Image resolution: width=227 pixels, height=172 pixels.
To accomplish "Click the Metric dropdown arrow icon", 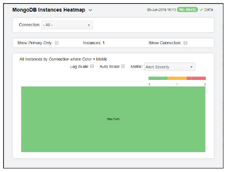I will [x=191, y=67].
